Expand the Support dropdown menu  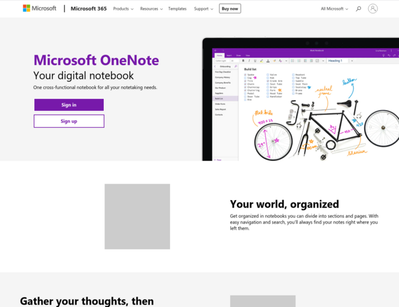(x=204, y=9)
